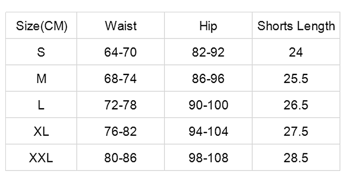Click the Shorts Length column header
347x178 pixels.
[x=296, y=26]
